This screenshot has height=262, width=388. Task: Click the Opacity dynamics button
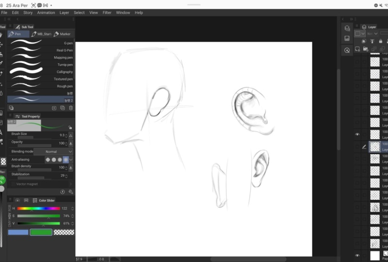point(71,143)
